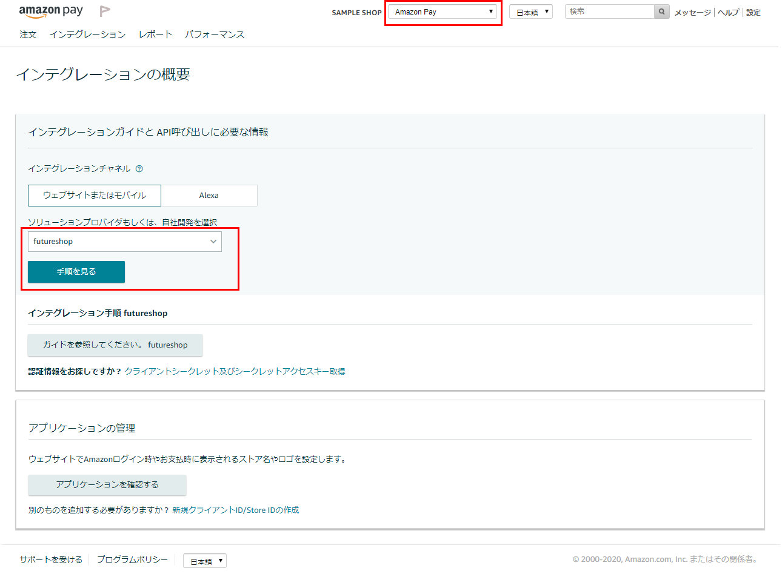Open the 設定 link

(x=754, y=12)
